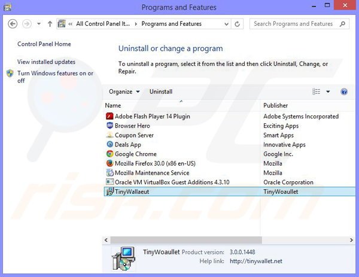Select 'All Control Panel It...' breadcrumb
This screenshot has height=277, width=359.
pyautogui.click(x=103, y=24)
